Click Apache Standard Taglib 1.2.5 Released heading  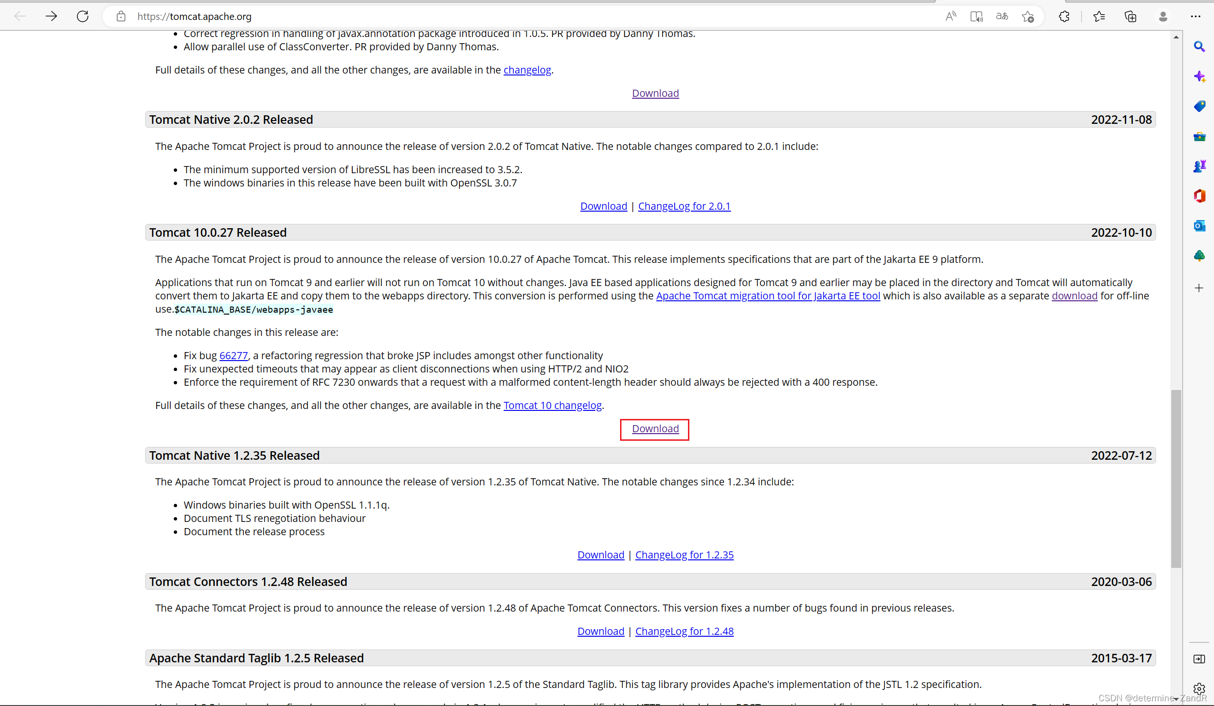point(256,658)
